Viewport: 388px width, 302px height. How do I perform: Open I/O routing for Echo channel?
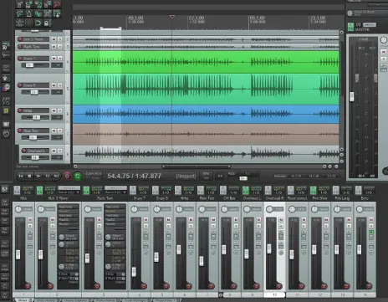click(369, 192)
